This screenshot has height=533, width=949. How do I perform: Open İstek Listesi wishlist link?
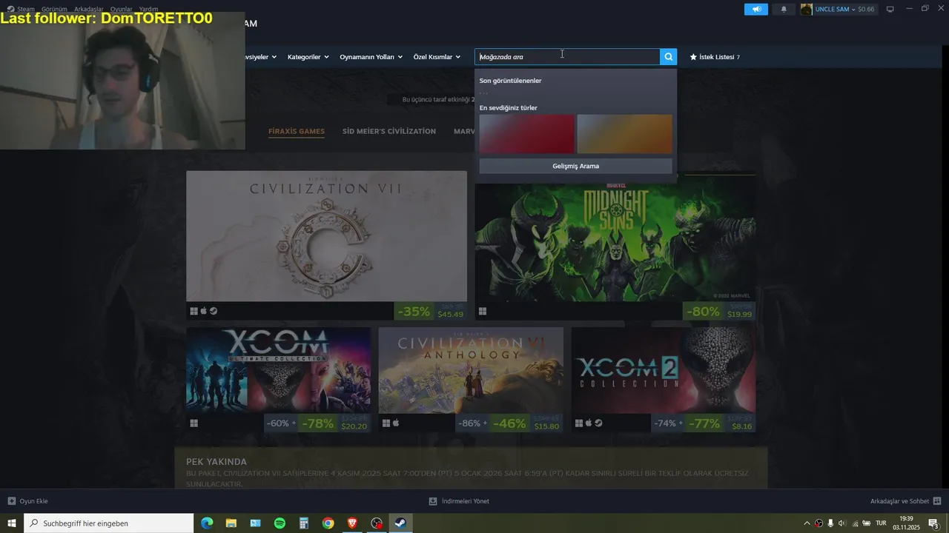[715, 57]
